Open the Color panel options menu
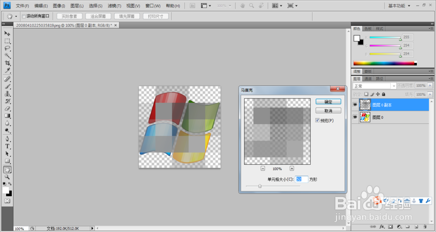The image size is (436, 232). click(431, 29)
